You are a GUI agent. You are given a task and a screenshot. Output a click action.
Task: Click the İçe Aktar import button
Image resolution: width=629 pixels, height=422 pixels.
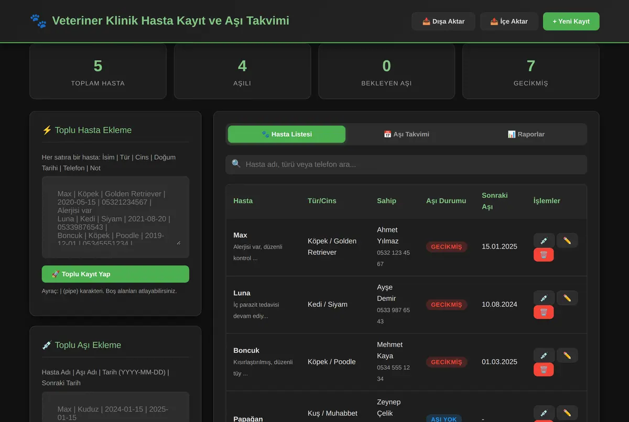[509, 21]
